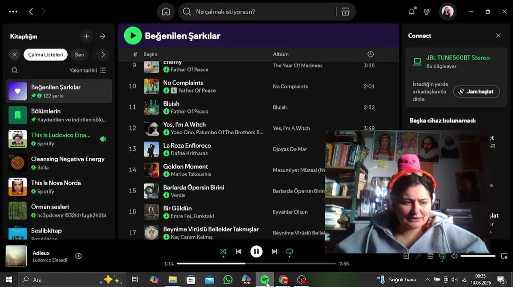Sort tracks by the duration clock icon
Screen dimensions: 513x287
(x=371, y=54)
